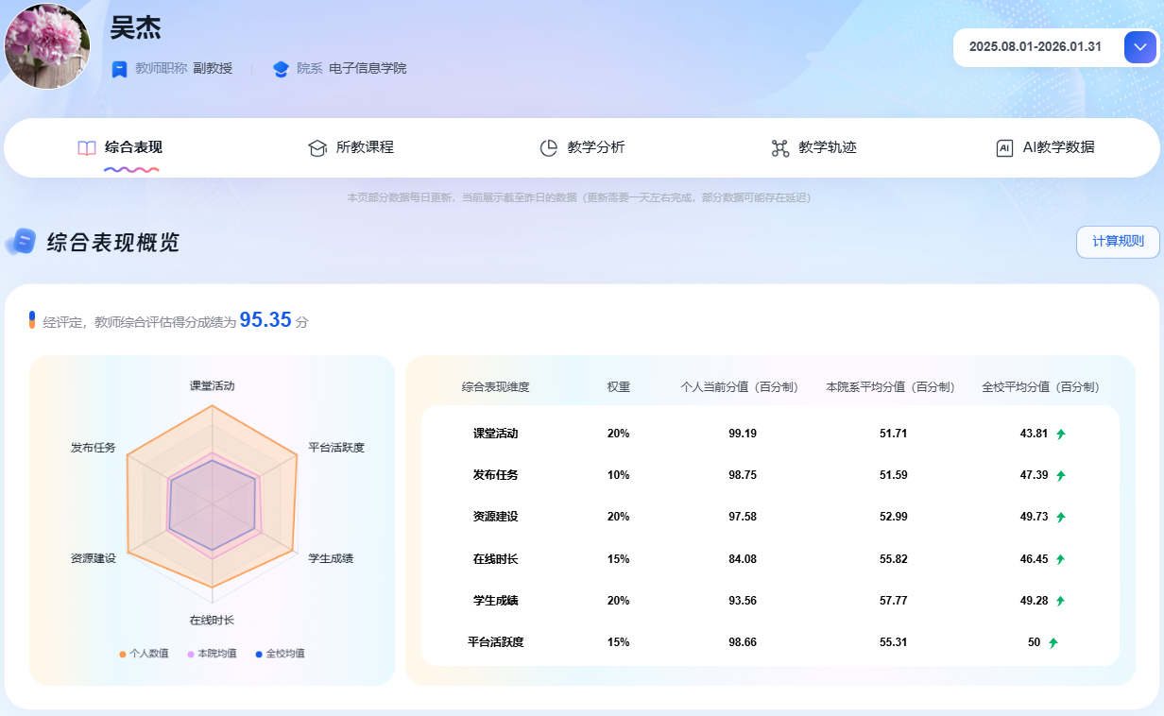Open the 教学轨迹 tab
The image size is (1164, 716).
tap(827, 147)
